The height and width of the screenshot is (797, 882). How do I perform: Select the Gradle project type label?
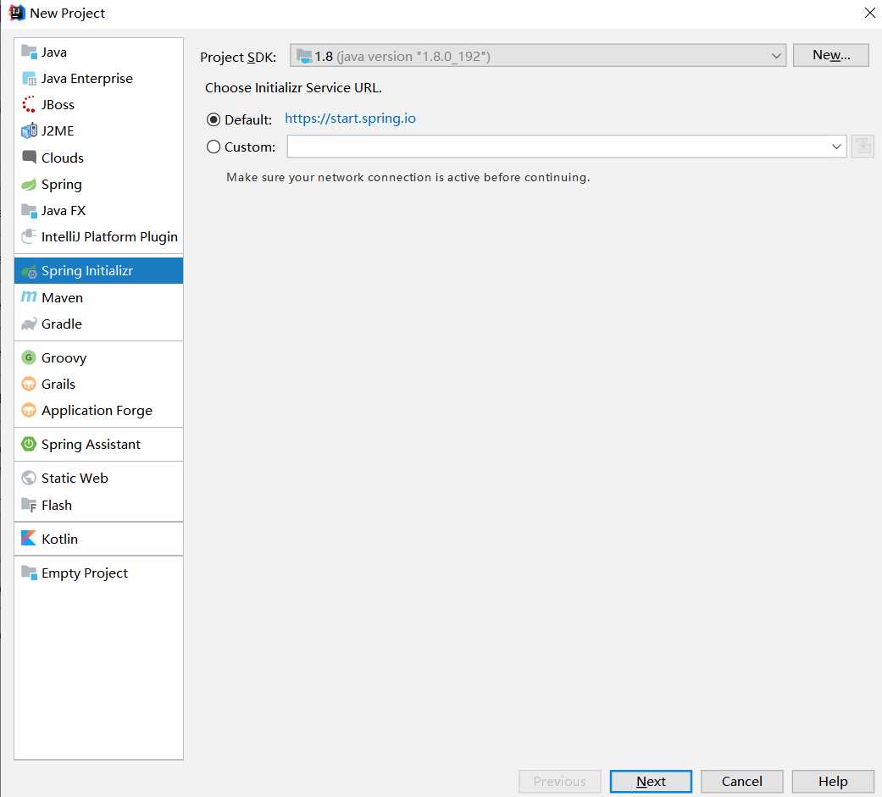[61, 324]
